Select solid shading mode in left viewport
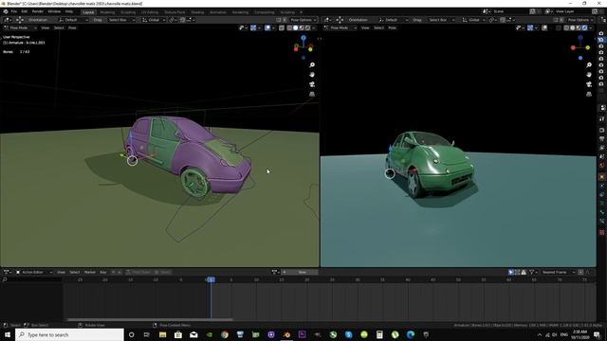The height and width of the screenshot is (341, 607). click(x=295, y=27)
